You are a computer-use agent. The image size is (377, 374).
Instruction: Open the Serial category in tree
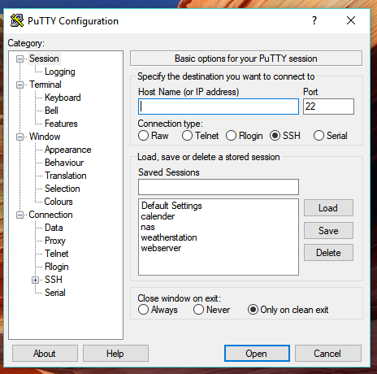[x=55, y=293]
